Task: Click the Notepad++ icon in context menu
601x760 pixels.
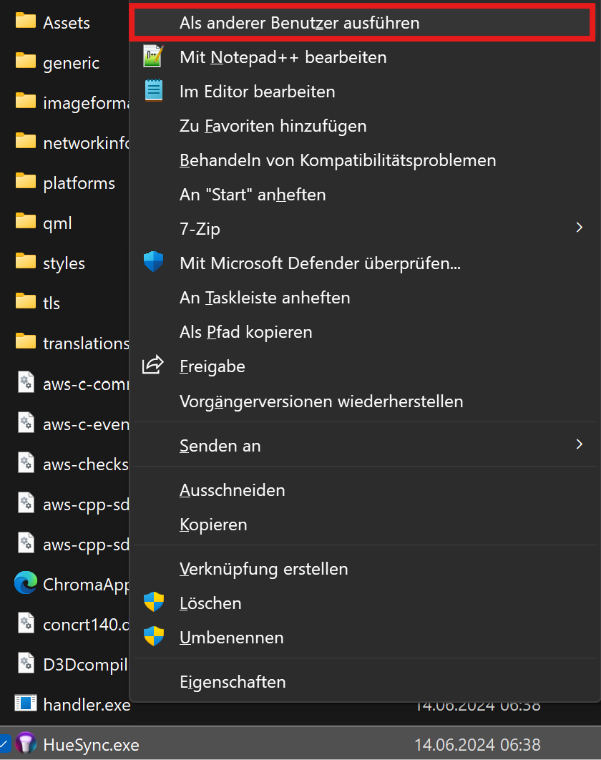Action: (x=154, y=57)
